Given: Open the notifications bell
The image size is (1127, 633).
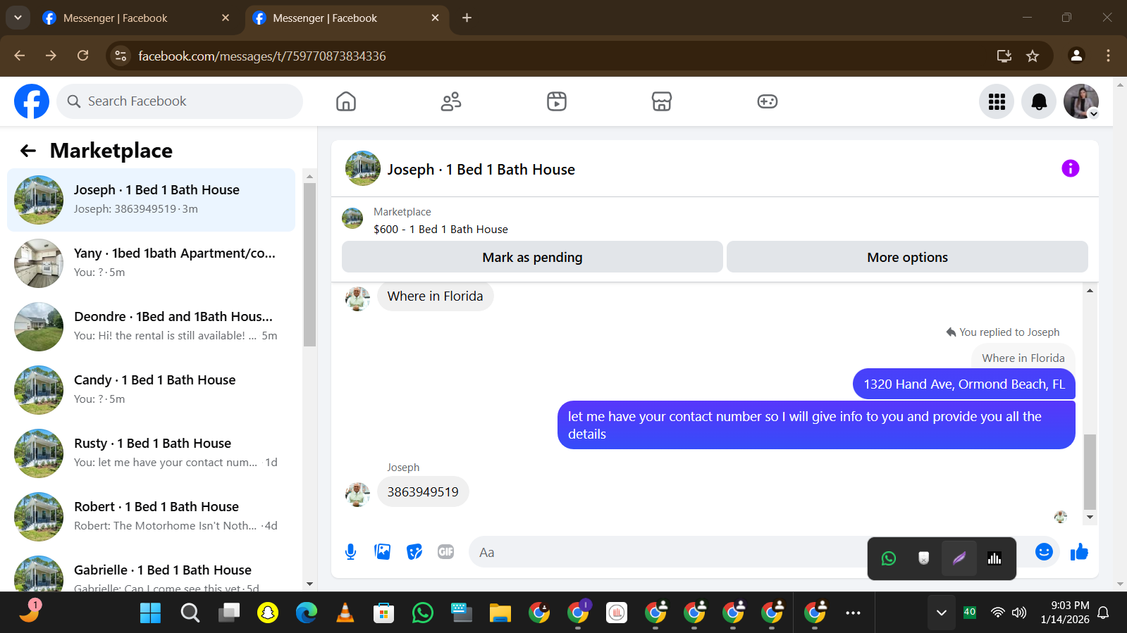Looking at the screenshot, I should (x=1039, y=101).
